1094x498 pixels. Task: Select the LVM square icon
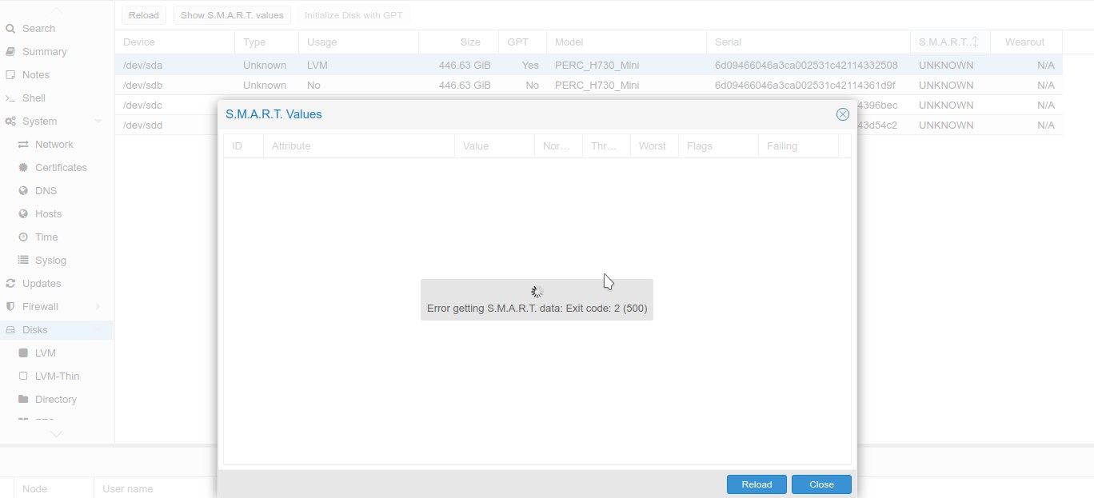[23, 353]
